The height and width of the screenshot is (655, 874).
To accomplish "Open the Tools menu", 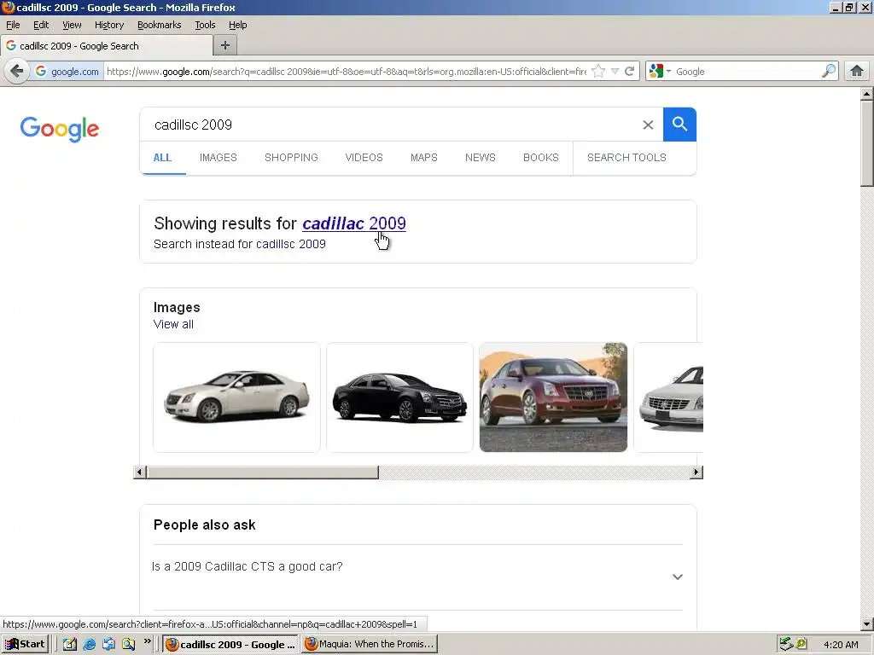I will (x=205, y=25).
